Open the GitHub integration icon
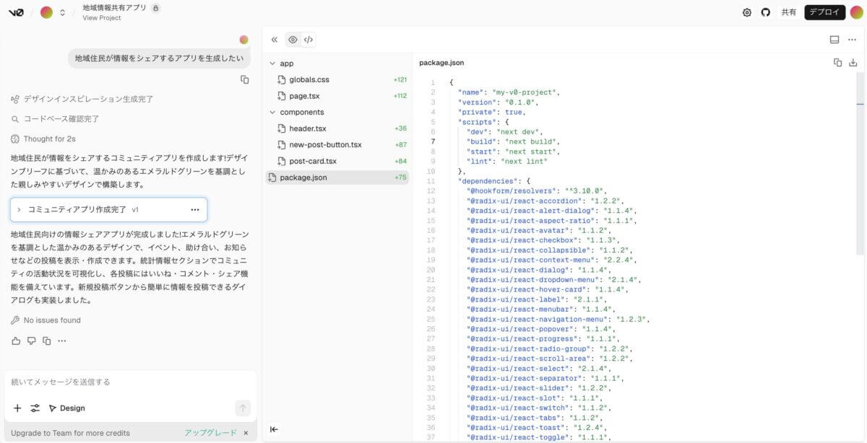This screenshot has height=443, width=867. point(765,12)
